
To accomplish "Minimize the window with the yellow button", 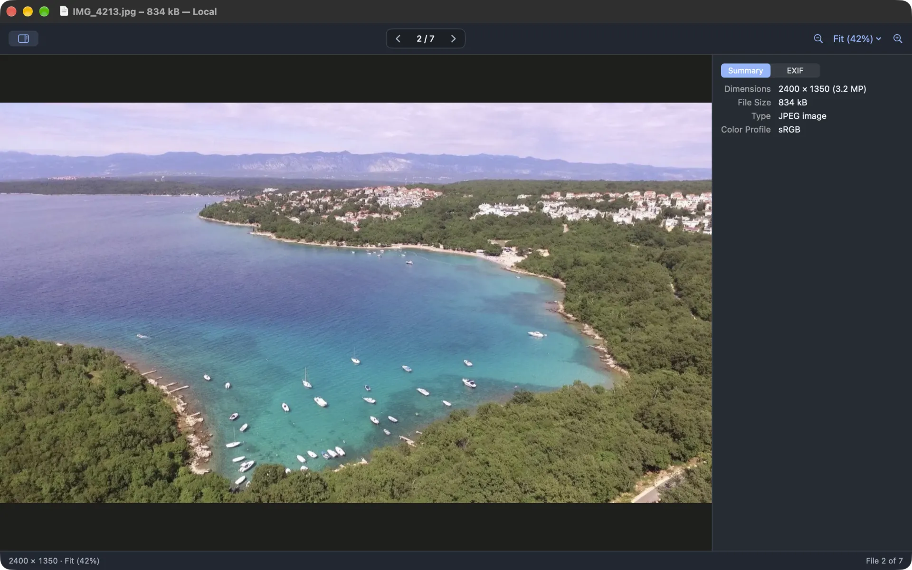I will pyautogui.click(x=28, y=11).
